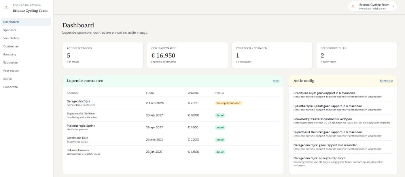Screen dimensions: 405x177
Task: Open the Contractwaarde € 16.950 card
Action: (187, 55)
